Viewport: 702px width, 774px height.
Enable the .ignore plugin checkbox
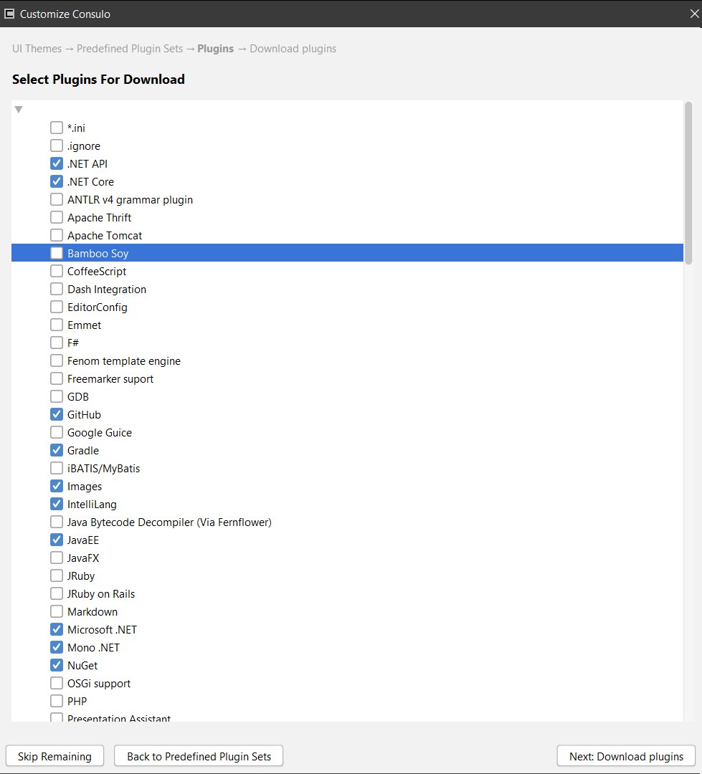tap(57, 145)
